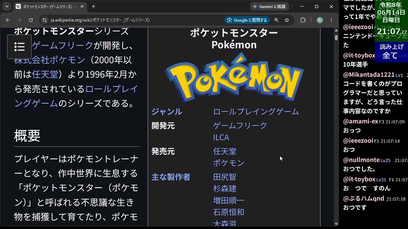Click the ja.wikipedia.org address bar URL

coord(100,20)
